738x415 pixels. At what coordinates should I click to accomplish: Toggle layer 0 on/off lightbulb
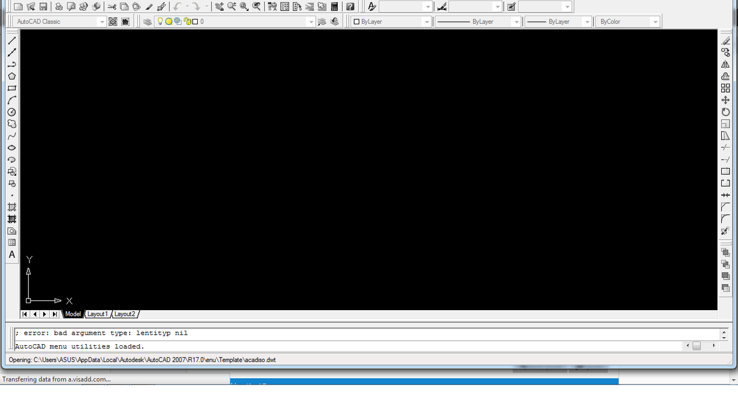coord(160,22)
